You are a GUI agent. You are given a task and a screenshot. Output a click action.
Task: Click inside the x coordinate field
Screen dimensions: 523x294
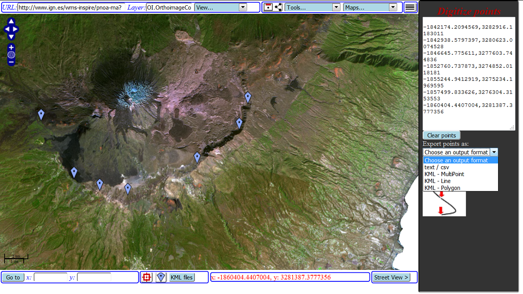coord(51,277)
